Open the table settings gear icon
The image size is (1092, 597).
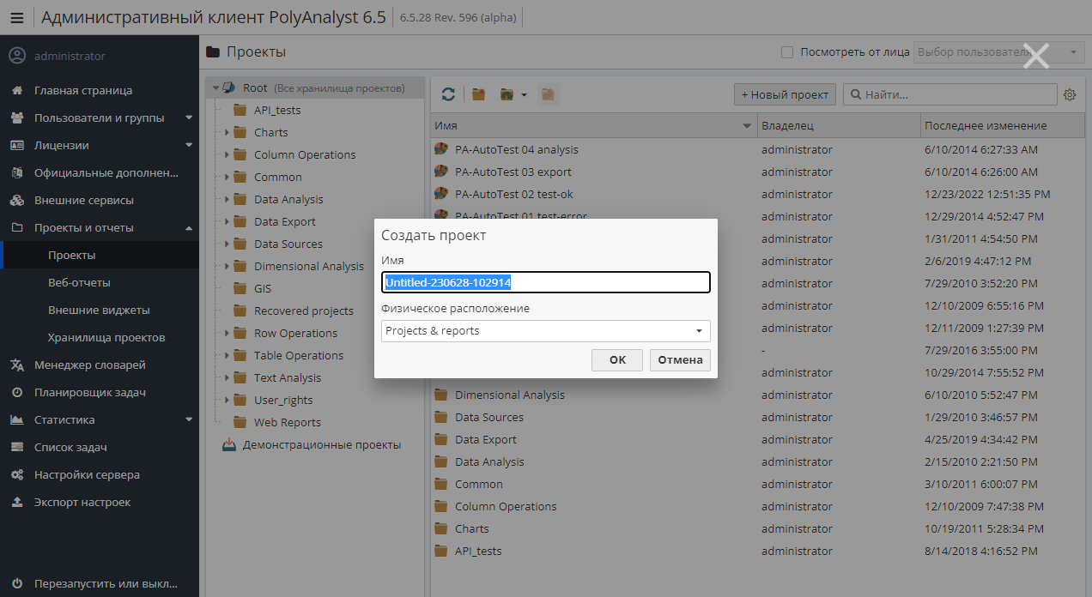(1070, 94)
